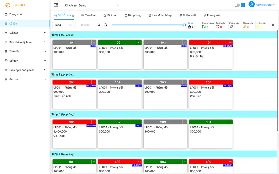The height and width of the screenshot is (174, 279).
Task: Open the more menu on room 304
Action: click(x=231, y=122)
